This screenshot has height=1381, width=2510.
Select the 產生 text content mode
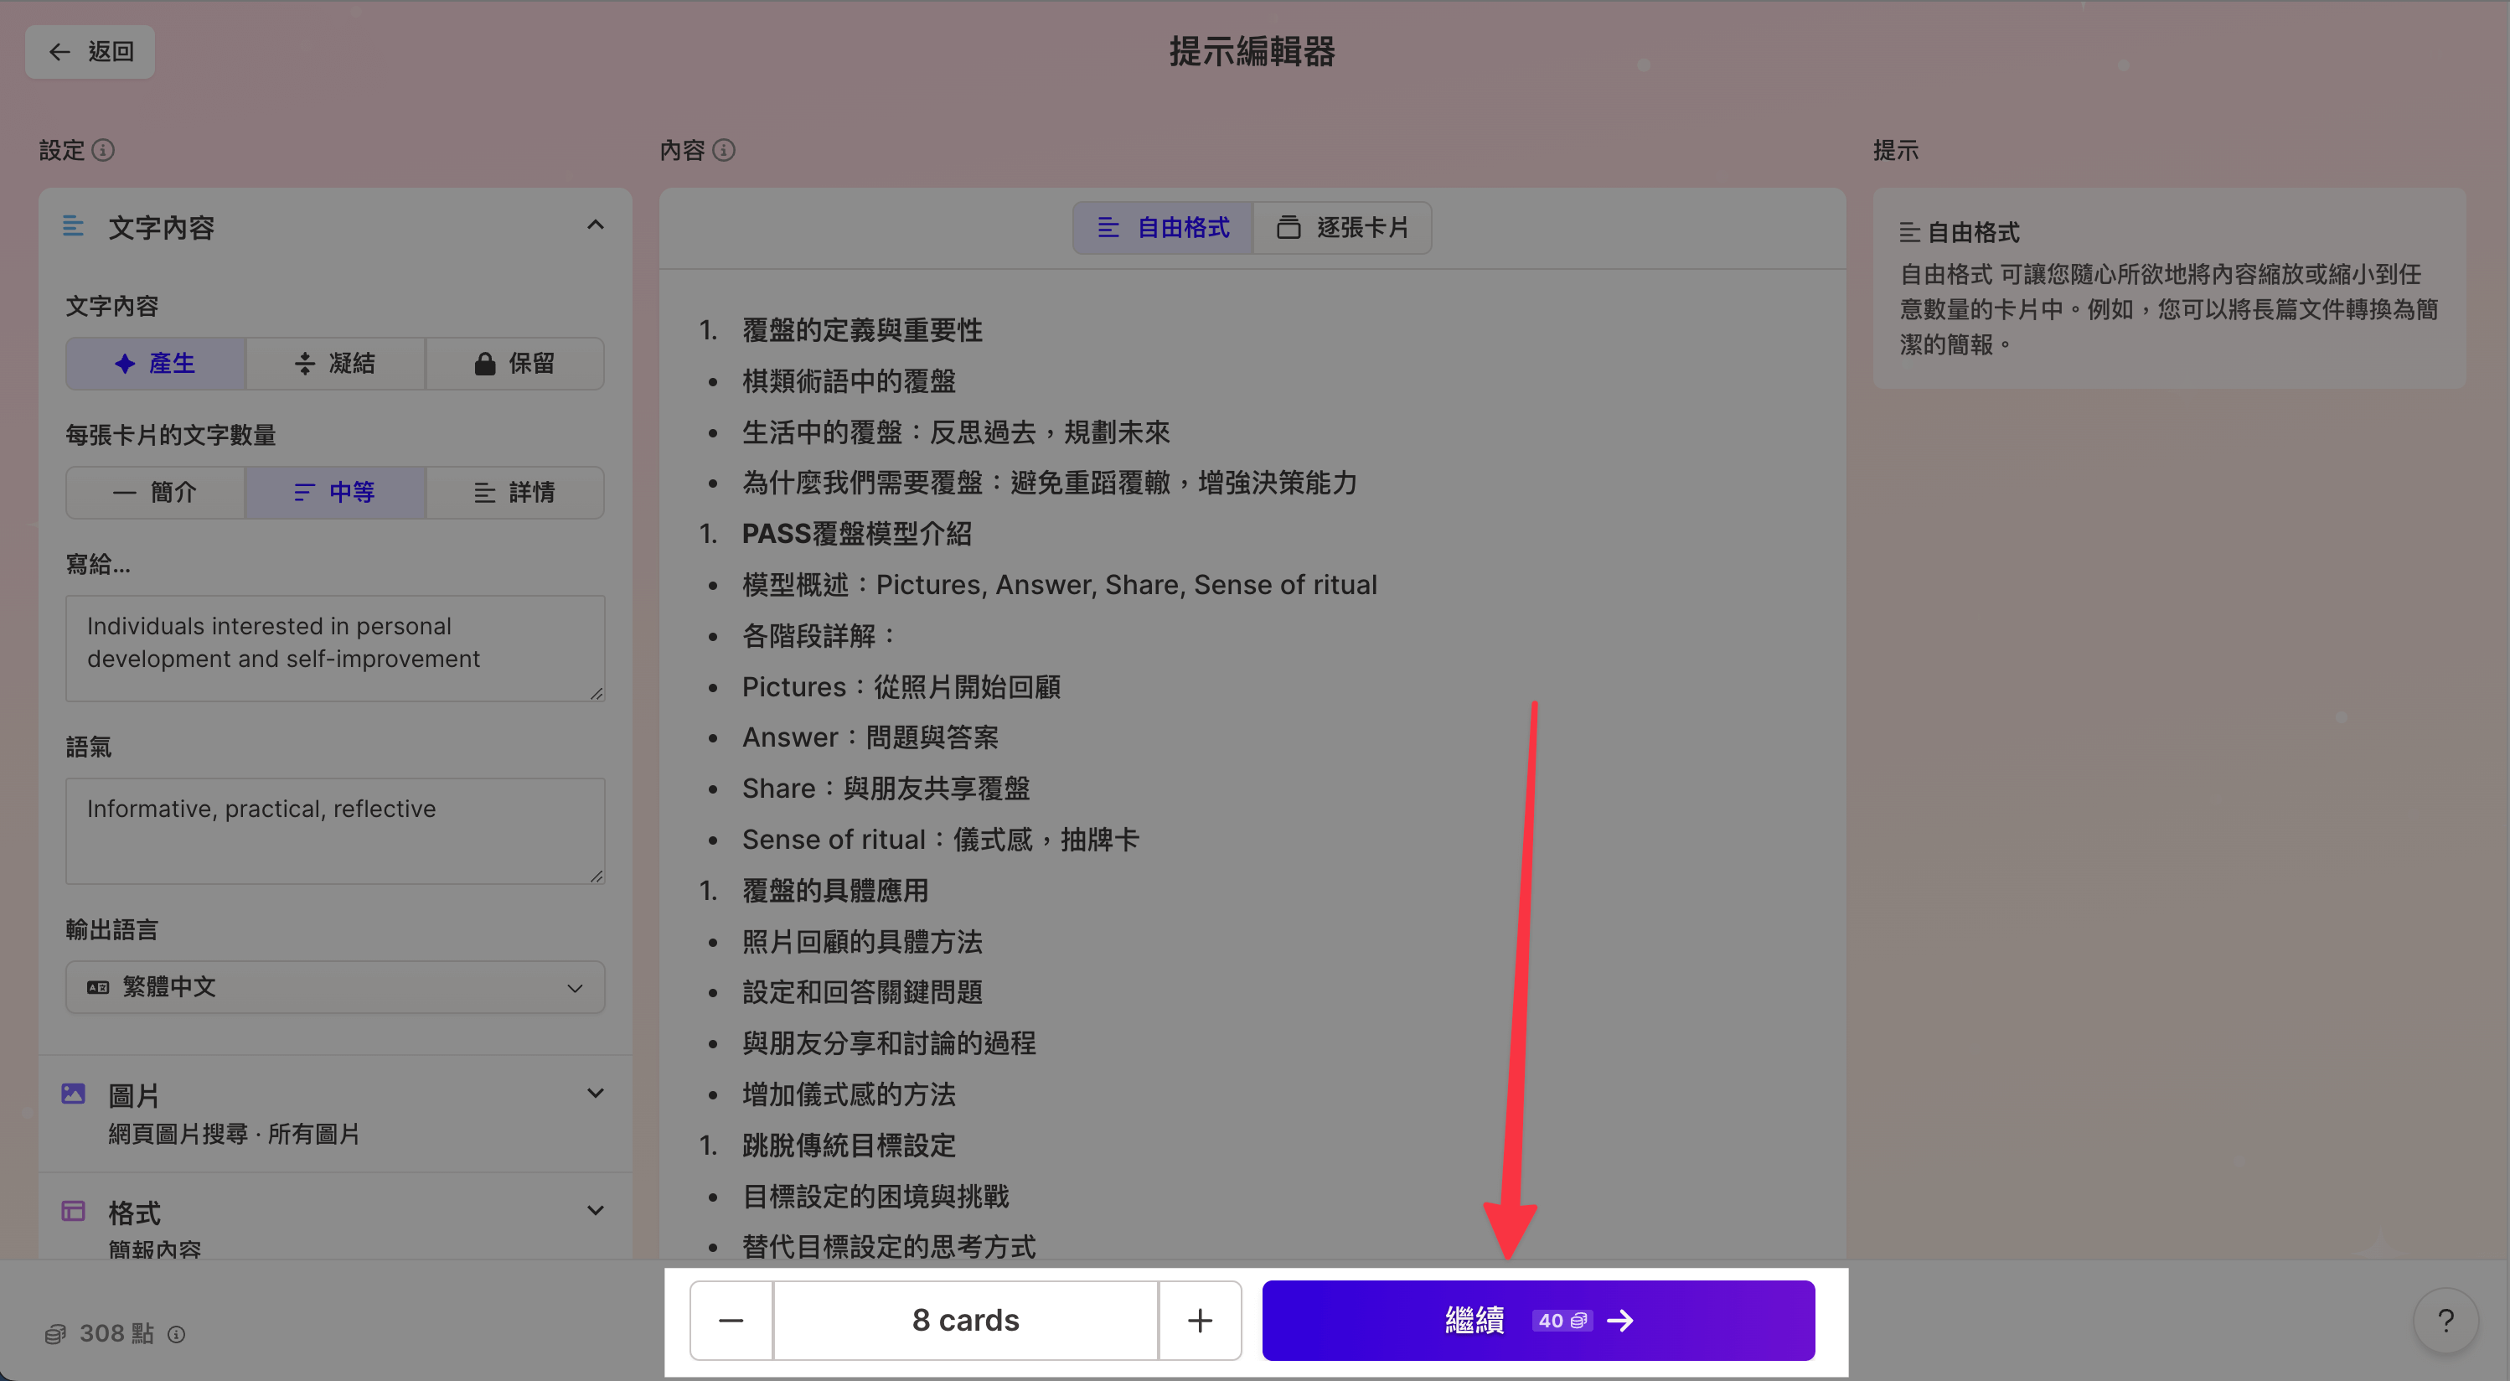pyautogui.click(x=156, y=364)
